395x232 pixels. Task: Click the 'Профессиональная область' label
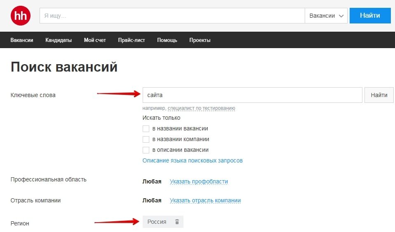point(48,179)
